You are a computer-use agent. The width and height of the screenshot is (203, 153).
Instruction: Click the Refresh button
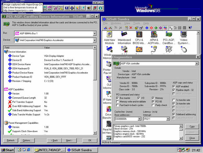[11, 141]
